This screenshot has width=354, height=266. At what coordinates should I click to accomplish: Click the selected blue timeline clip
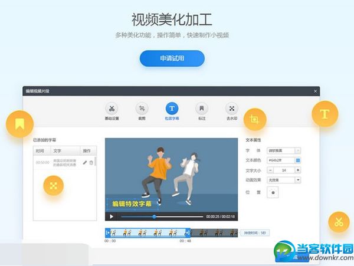(148, 232)
